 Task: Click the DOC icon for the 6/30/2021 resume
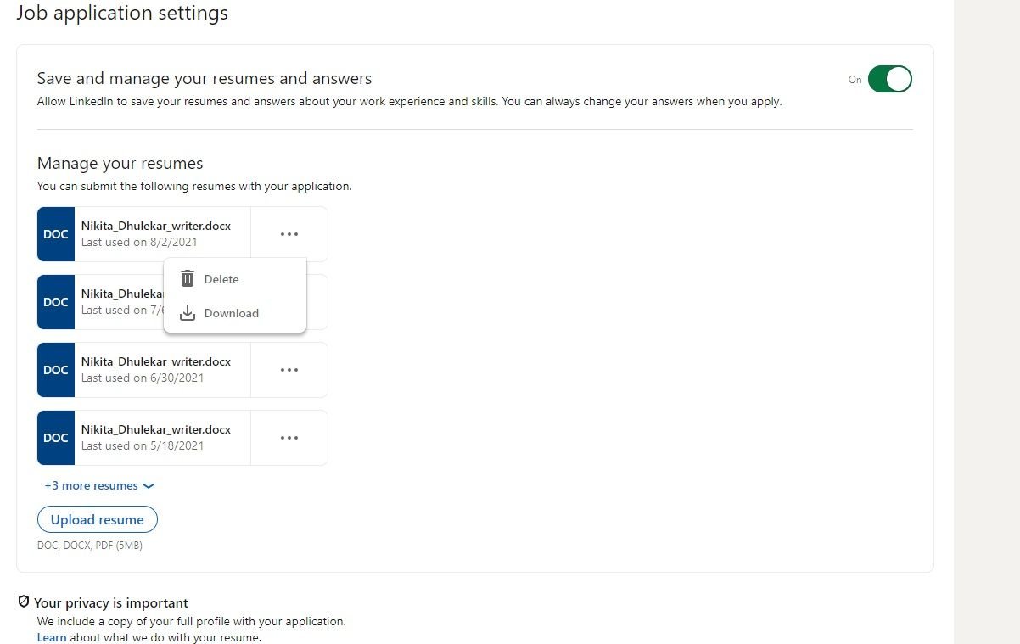56,370
